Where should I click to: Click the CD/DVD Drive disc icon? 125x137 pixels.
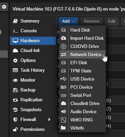[64, 47]
